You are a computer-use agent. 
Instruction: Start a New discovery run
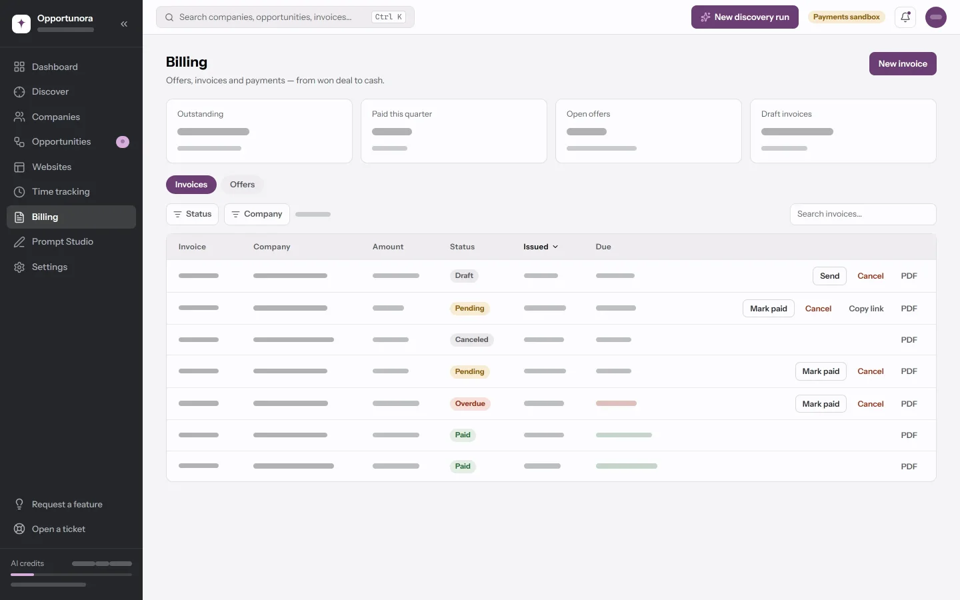(745, 17)
